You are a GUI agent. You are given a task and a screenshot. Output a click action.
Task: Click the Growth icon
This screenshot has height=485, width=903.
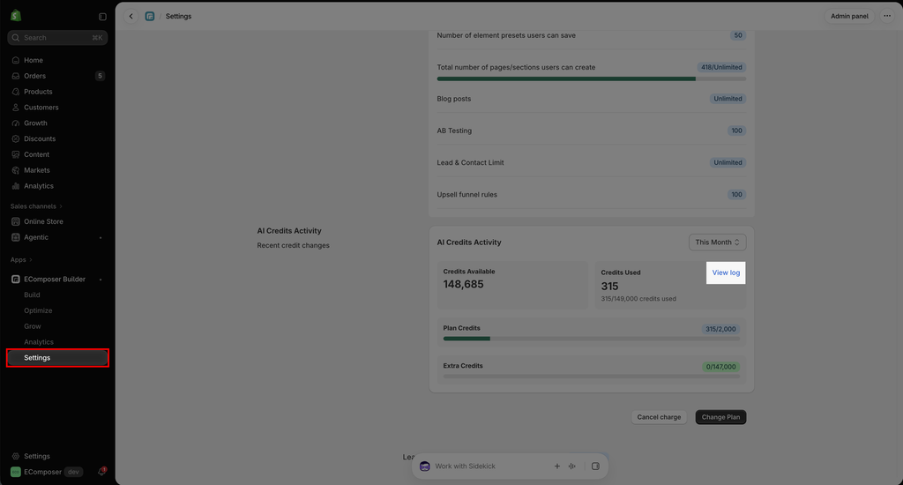pyautogui.click(x=16, y=123)
